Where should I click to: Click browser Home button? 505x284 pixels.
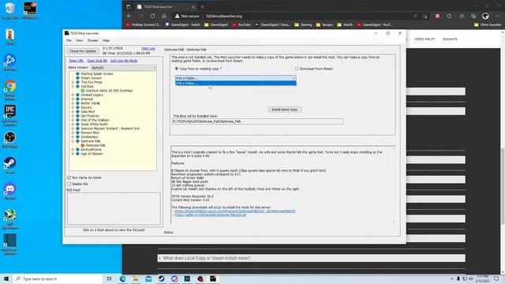click(x=164, y=16)
